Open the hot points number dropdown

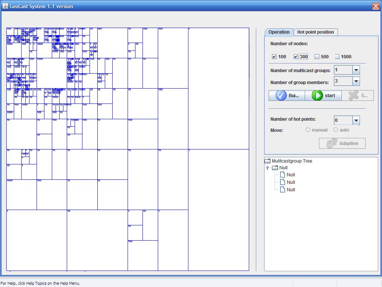(356, 120)
